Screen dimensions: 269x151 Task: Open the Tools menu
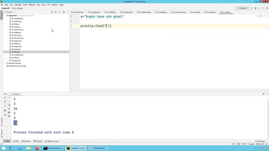tap(44, 5)
